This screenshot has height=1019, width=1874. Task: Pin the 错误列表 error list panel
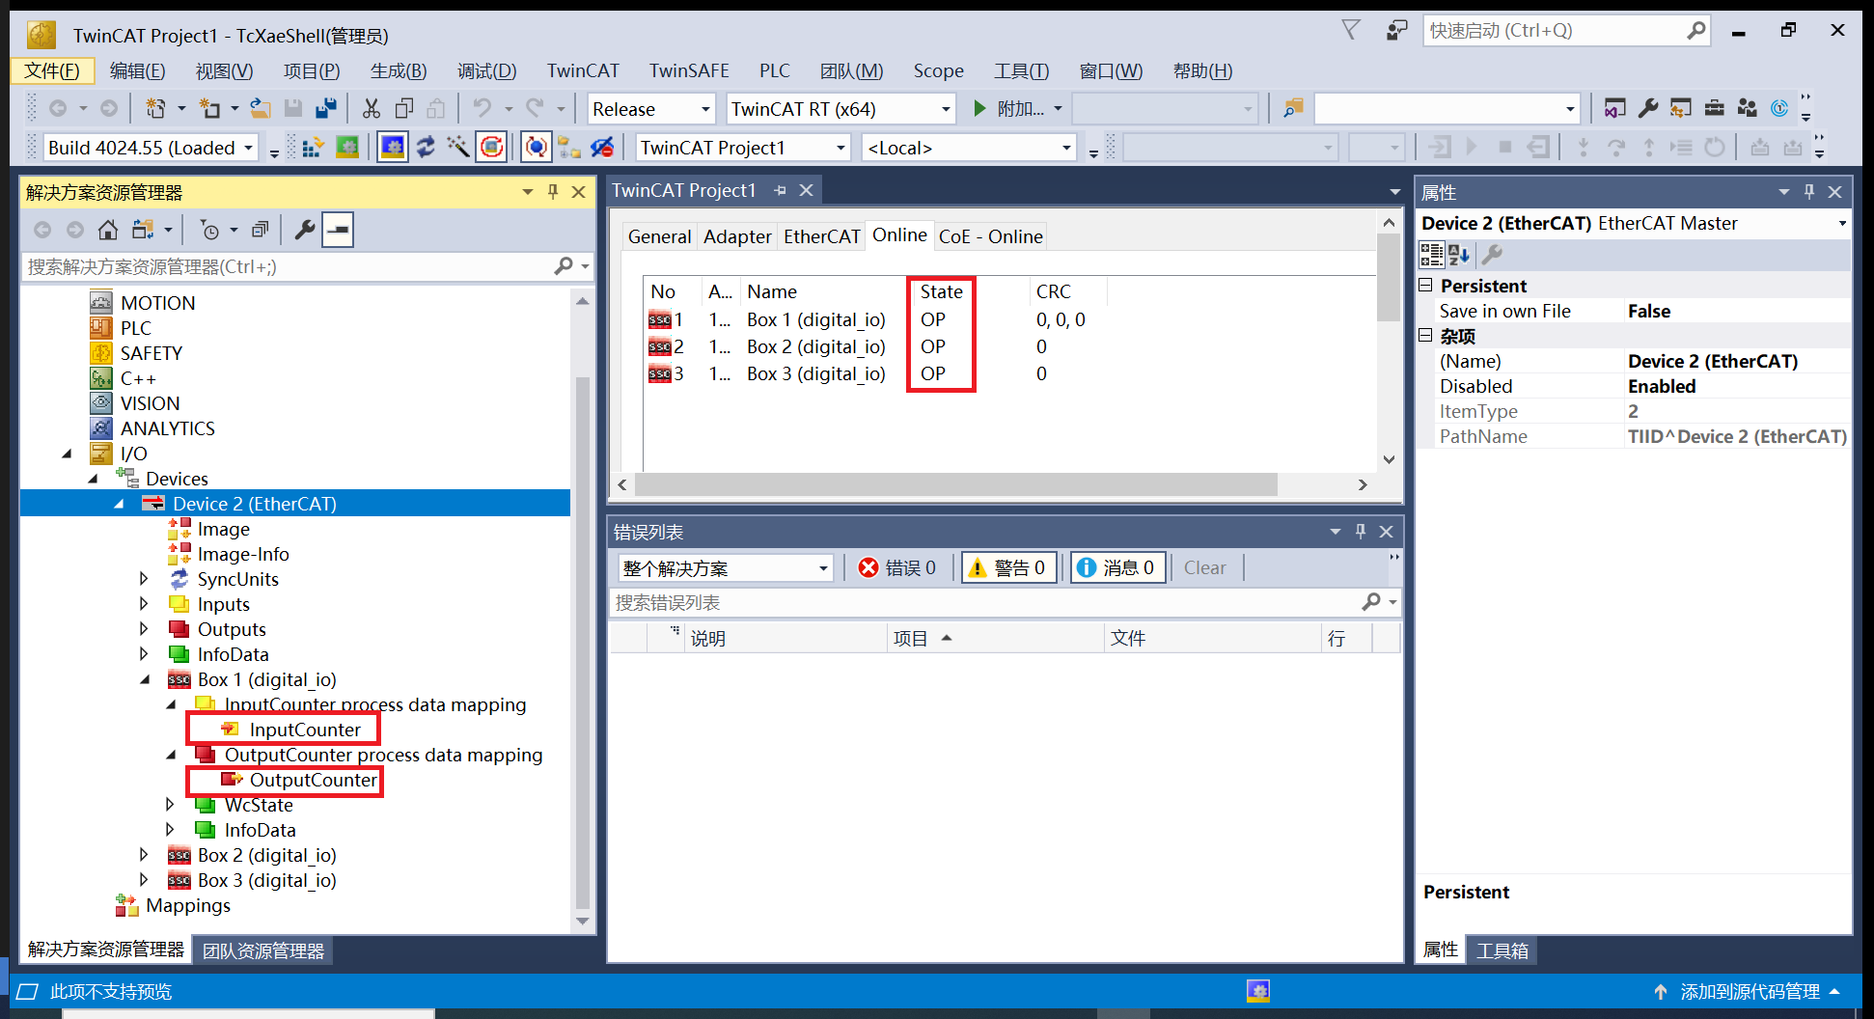coord(1361,531)
